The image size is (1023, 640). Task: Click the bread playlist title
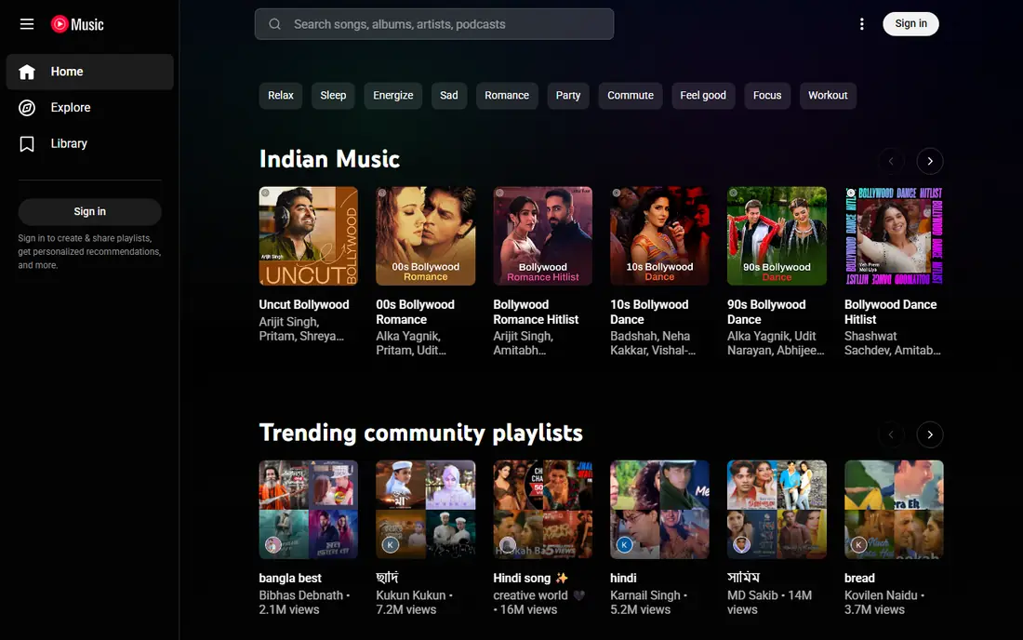859,578
